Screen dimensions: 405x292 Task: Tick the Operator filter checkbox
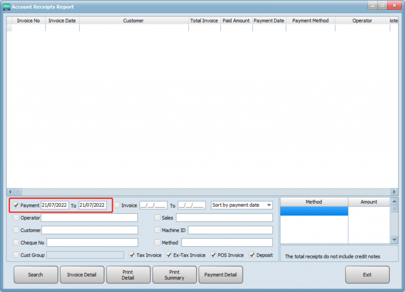[16, 218]
